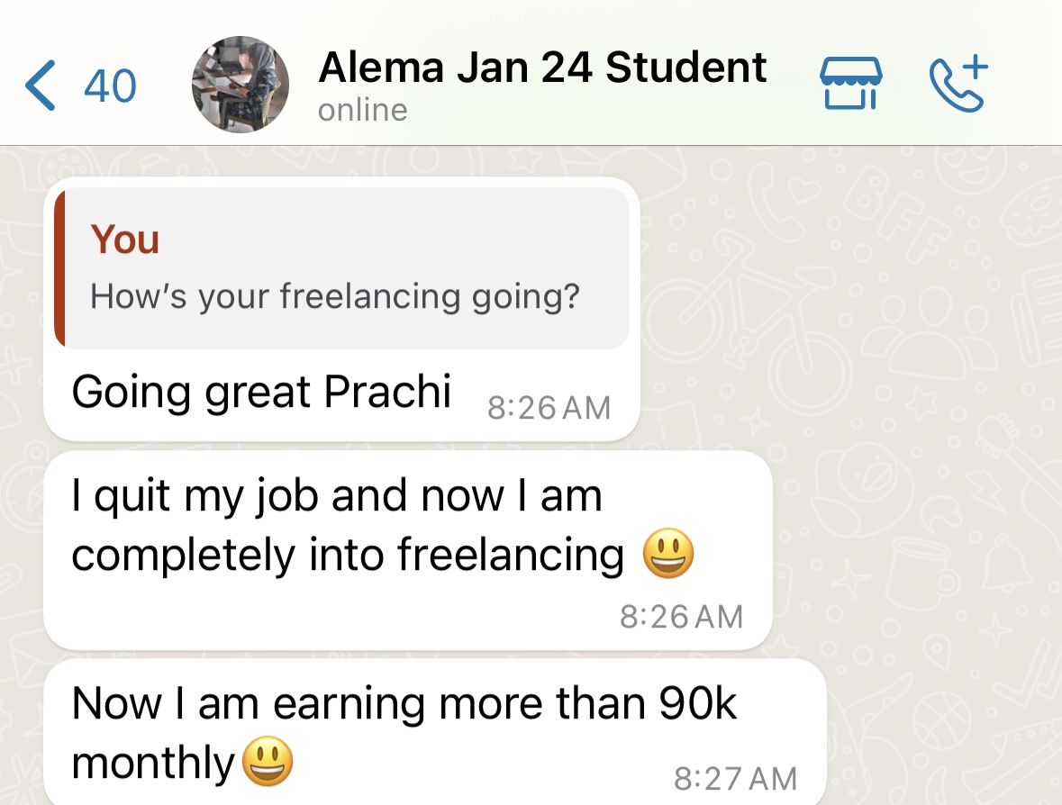
Task: Tap the red bar on quoted reply
Action: pos(59,268)
